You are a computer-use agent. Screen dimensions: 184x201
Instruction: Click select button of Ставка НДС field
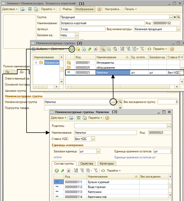pyautogui.click(x=93, y=139)
